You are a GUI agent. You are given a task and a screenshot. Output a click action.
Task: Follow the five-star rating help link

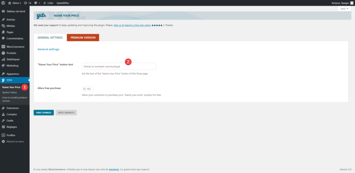(x=132, y=25)
